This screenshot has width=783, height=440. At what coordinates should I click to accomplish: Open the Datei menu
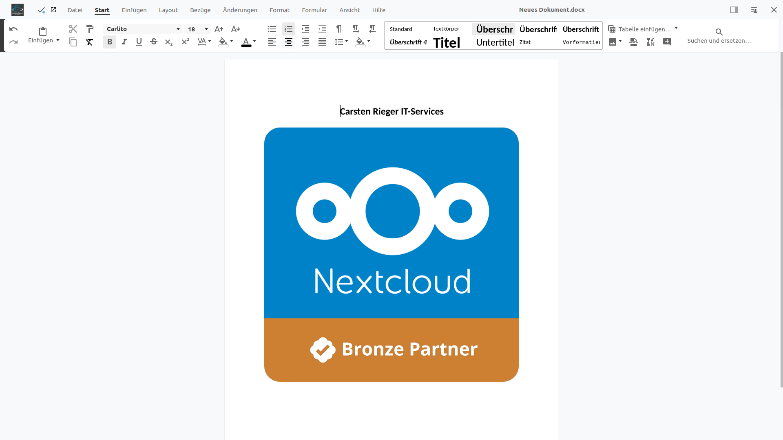[75, 10]
